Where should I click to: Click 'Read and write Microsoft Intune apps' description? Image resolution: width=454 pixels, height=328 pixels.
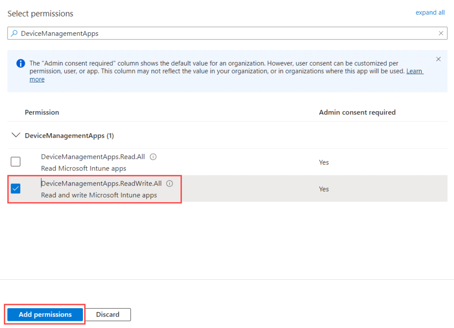coord(99,195)
